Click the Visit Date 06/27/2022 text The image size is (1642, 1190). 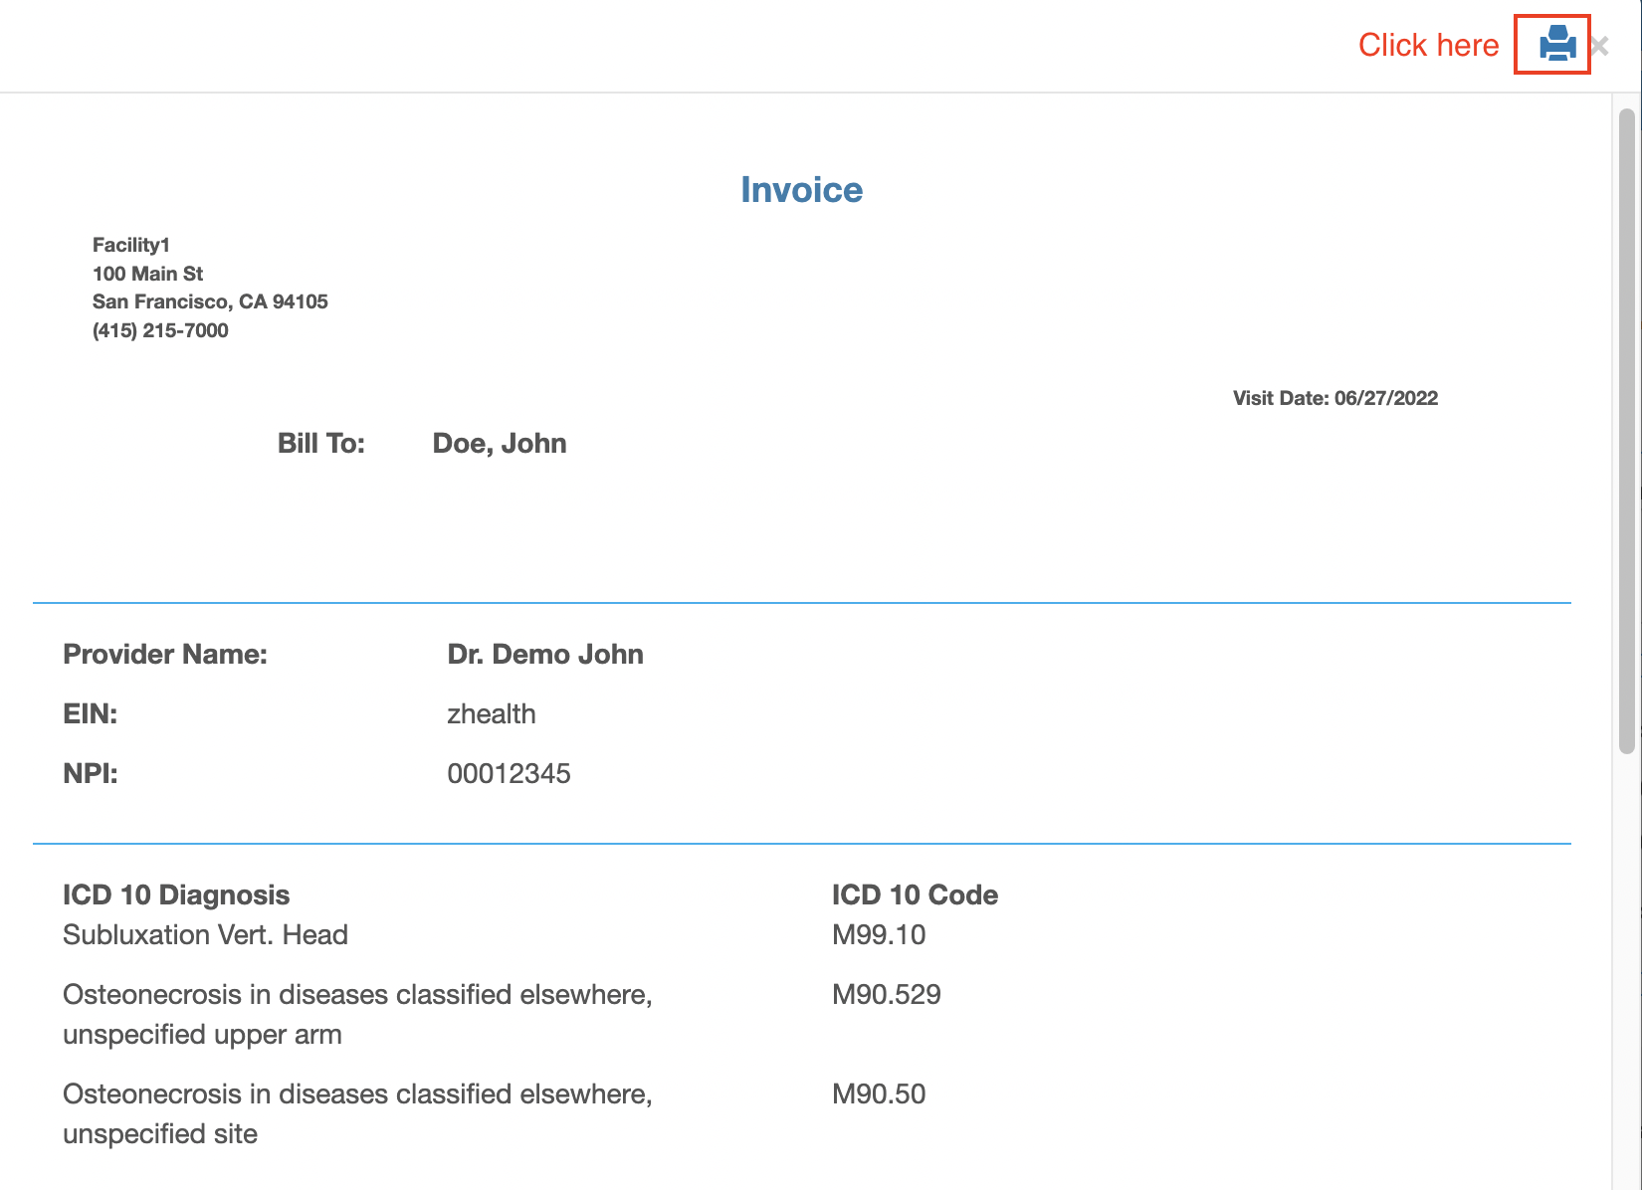click(1334, 398)
